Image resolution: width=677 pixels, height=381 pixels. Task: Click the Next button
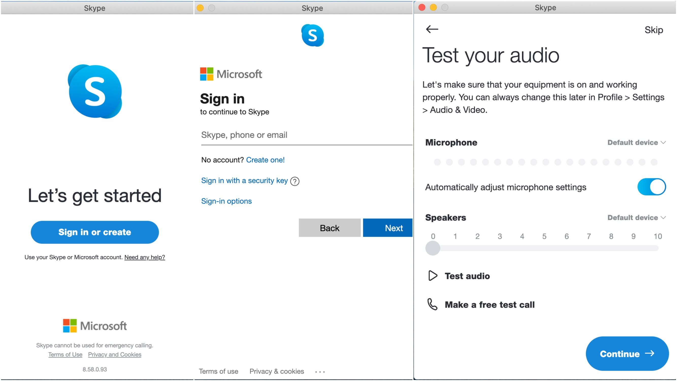pos(388,228)
